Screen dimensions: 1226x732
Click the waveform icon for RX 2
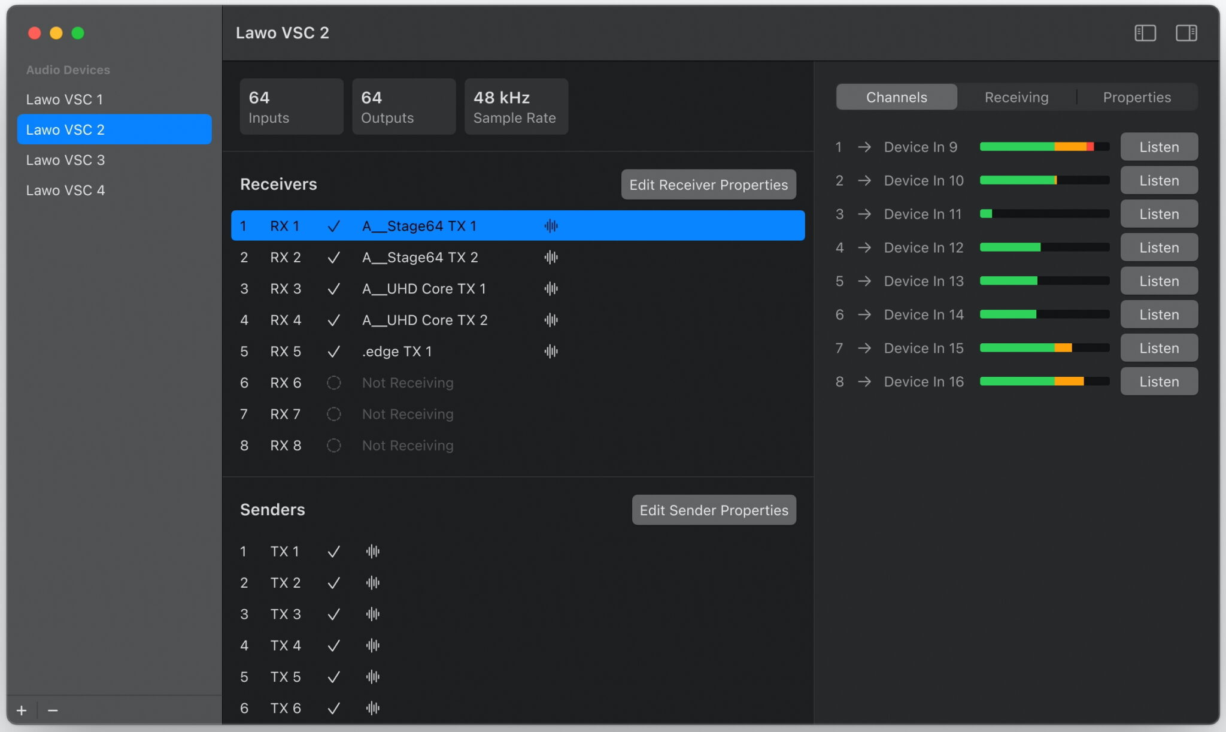pos(551,258)
